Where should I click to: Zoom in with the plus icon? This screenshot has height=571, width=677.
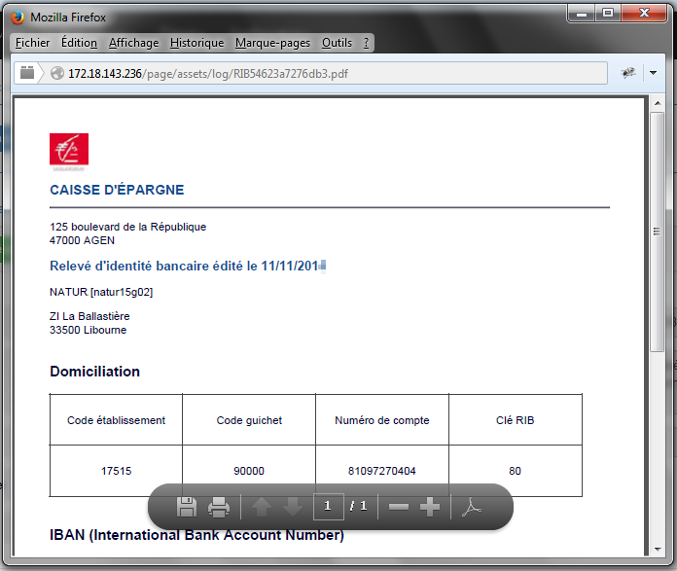coord(430,507)
